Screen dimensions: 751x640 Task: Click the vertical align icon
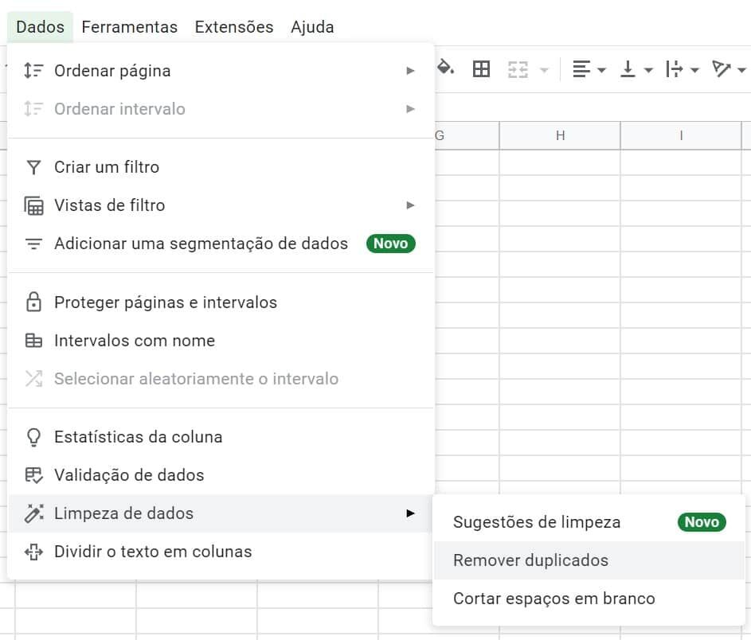coord(628,69)
